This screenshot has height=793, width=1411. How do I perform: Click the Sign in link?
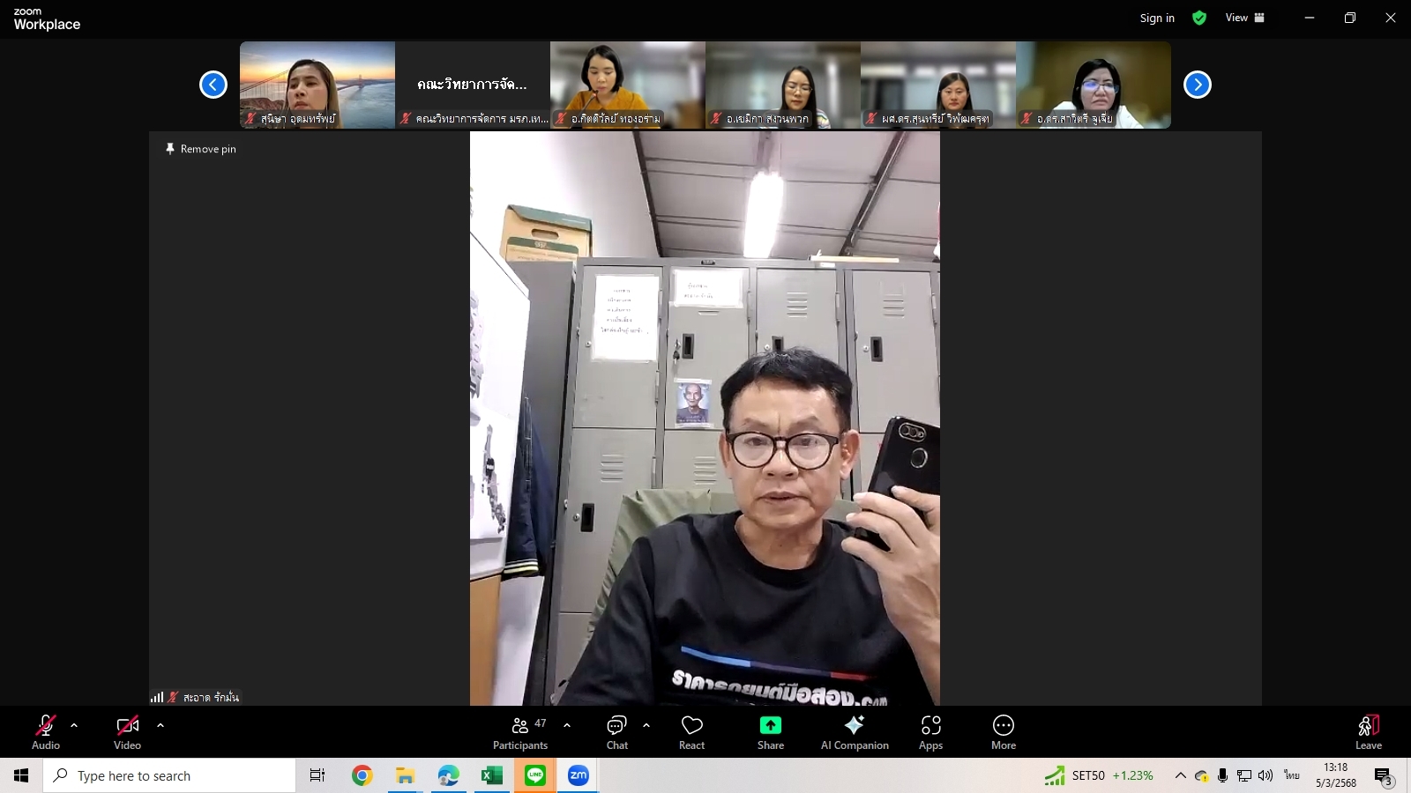coord(1157,18)
